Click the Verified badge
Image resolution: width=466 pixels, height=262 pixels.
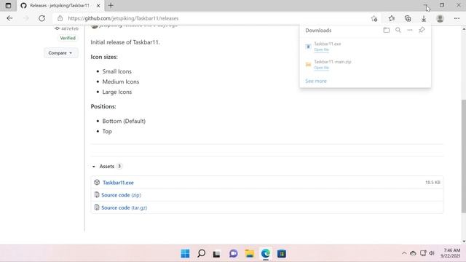pyautogui.click(x=68, y=38)
